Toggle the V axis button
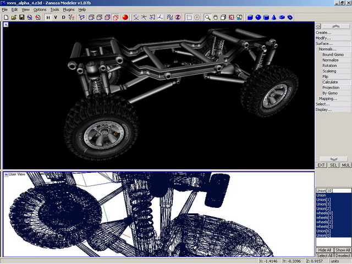352x264 pixels. coord(56,18)
